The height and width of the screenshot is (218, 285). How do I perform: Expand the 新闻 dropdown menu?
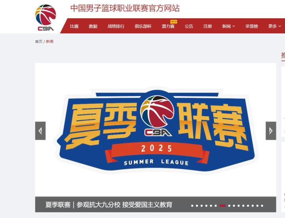[x=228, y=26]
